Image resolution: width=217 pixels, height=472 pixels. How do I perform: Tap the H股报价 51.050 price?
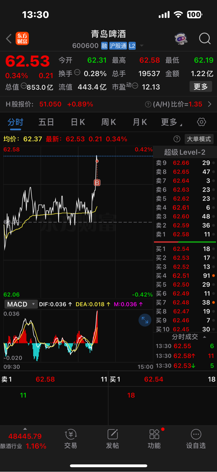tap(50, 104)
